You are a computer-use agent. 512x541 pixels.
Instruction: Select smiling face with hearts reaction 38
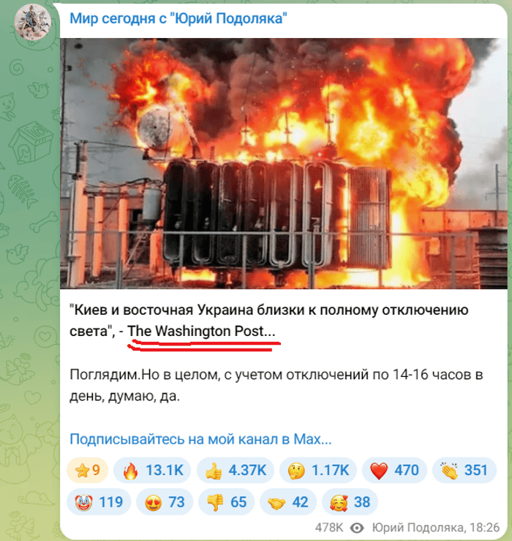pyautogui.click(x=350, y=502)
